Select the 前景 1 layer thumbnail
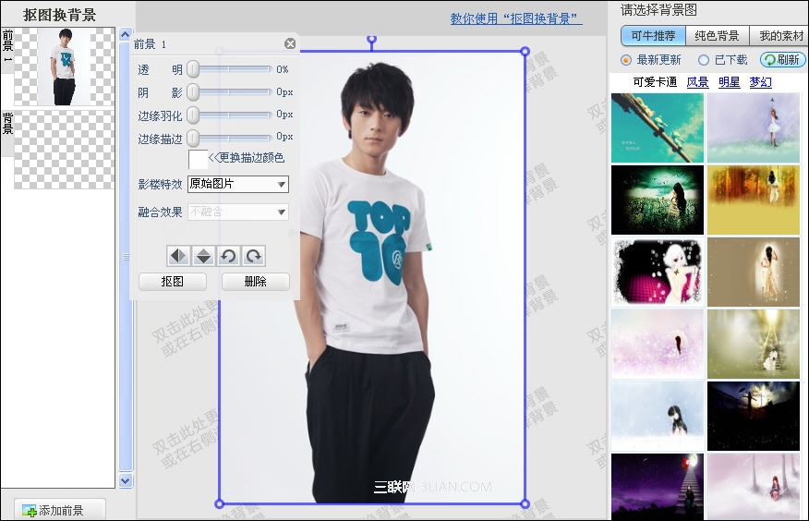The image size is (809, 521). tap(65, 67)
